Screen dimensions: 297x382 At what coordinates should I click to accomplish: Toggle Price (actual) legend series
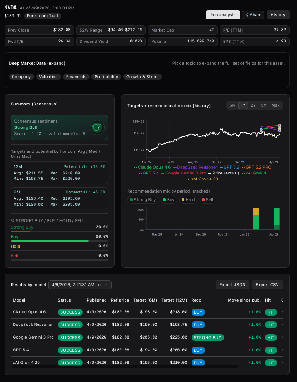coord(224,173)
